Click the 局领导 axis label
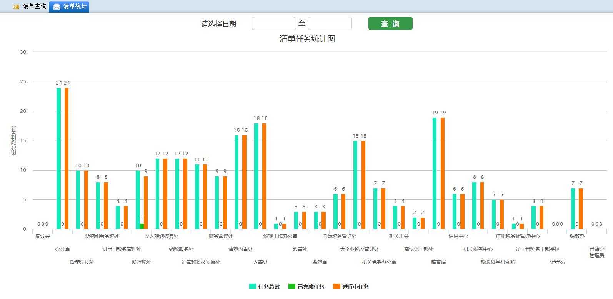Screen dimensions: 613x299 tap(43, 236)
